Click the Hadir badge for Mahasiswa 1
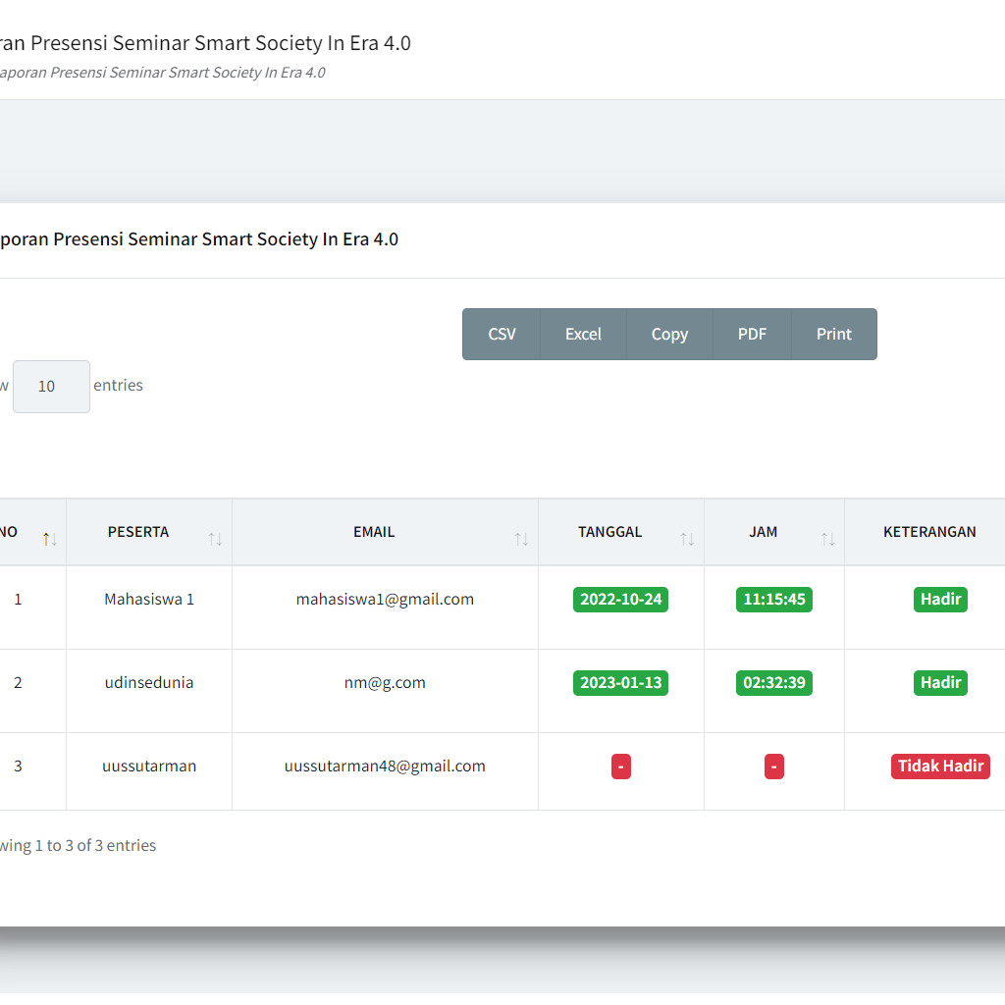 click(940, 600)
